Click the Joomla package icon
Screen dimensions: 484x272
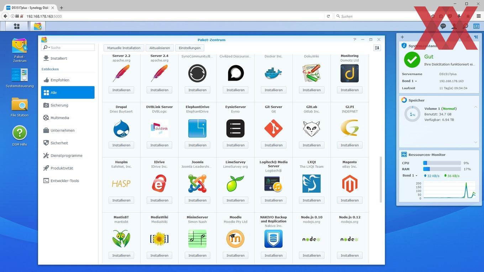[198, 183]
